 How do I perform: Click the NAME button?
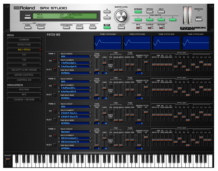tap(28, 18)
